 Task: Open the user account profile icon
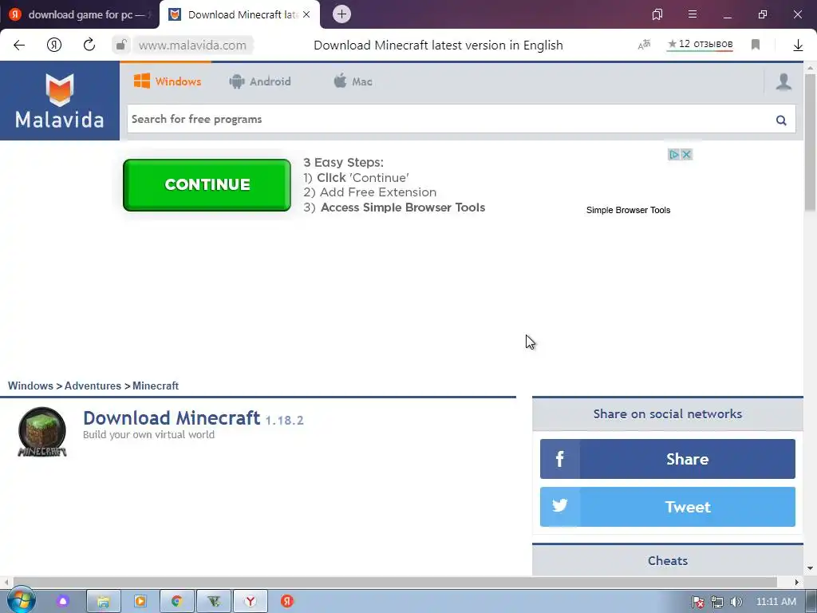(783, 81)
